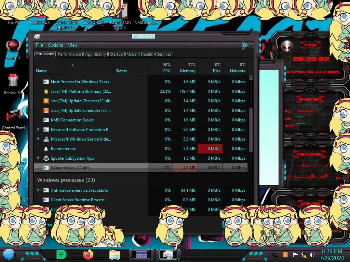The height and width of the screenshot is (262, 350).
Task: Launch Firefox from the taskbar
Action: (x=88, y=254)
